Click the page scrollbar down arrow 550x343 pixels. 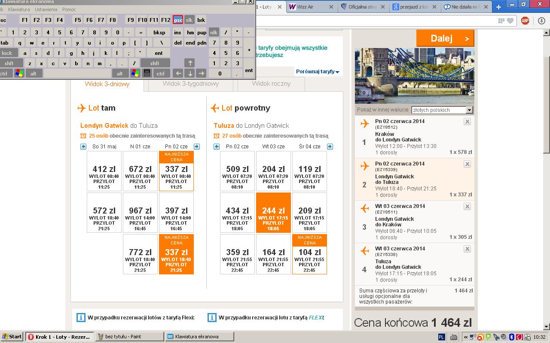[547, 327]
